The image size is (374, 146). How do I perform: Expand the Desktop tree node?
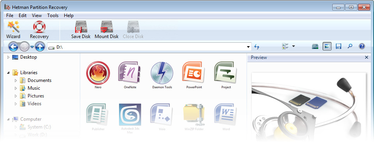(x=9, y=57)
